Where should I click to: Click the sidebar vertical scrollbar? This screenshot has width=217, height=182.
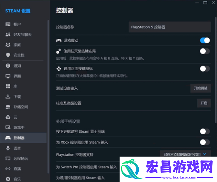point(48,97)
